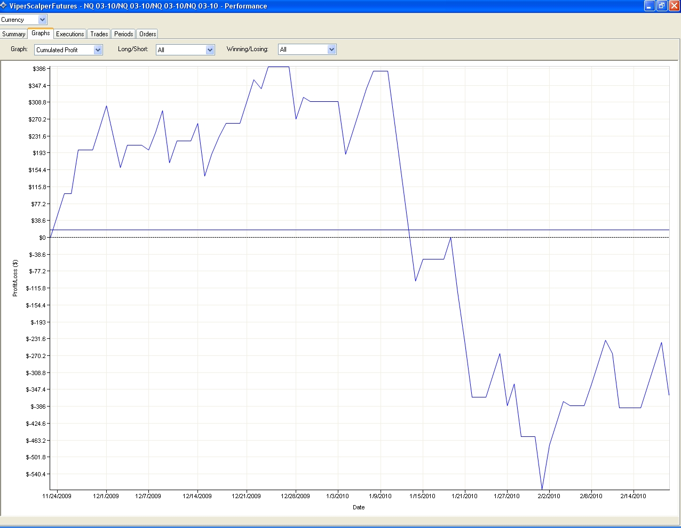
Task: Click the $-231.6 y-axis label
Action: pyautogui.click(x=36, y=339)
